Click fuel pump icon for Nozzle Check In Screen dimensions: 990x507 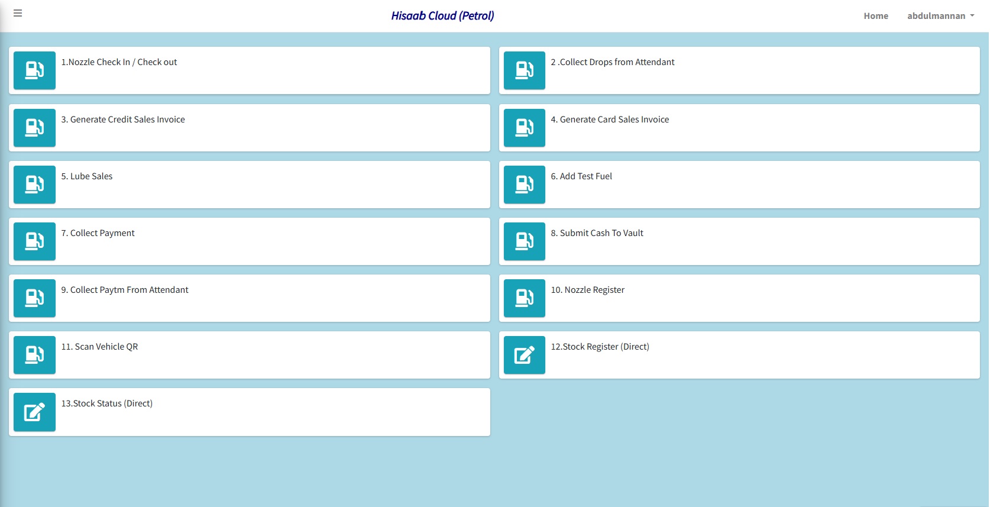point(34,70)
